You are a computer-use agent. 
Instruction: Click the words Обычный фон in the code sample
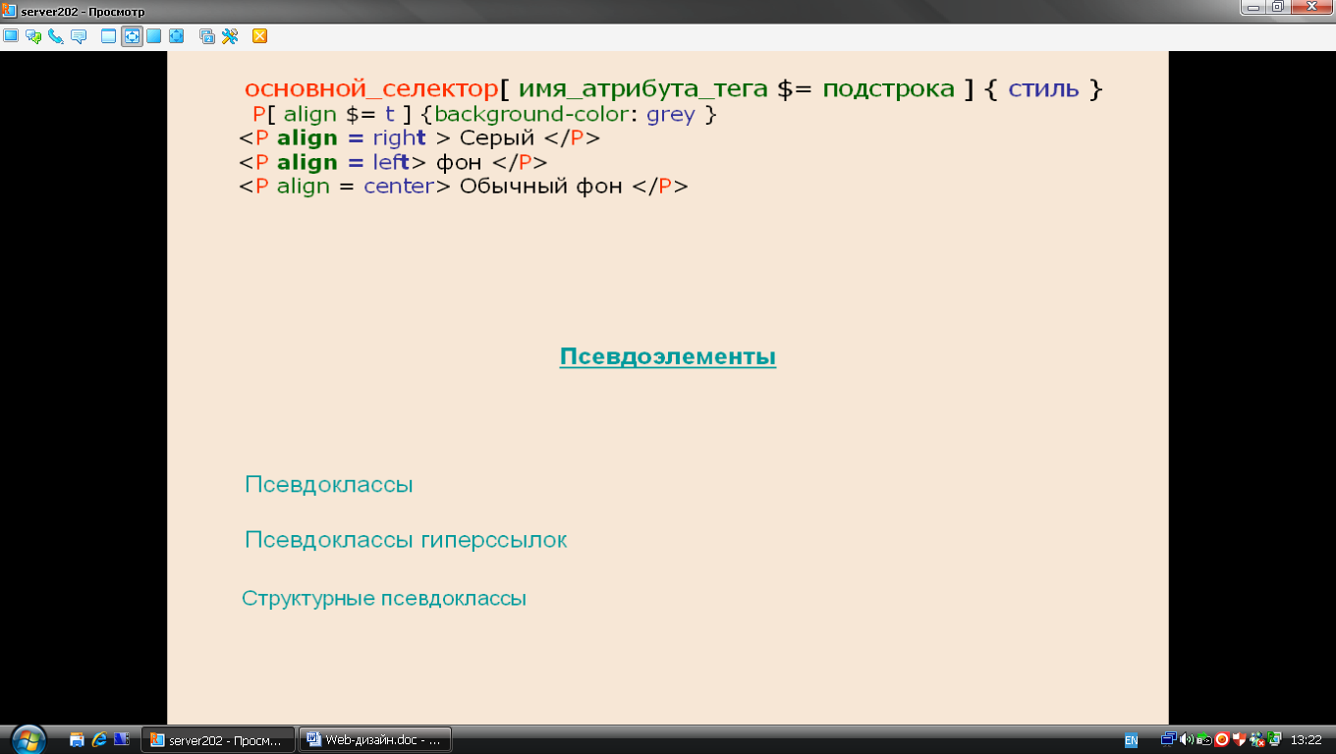[x=541, y=187]
